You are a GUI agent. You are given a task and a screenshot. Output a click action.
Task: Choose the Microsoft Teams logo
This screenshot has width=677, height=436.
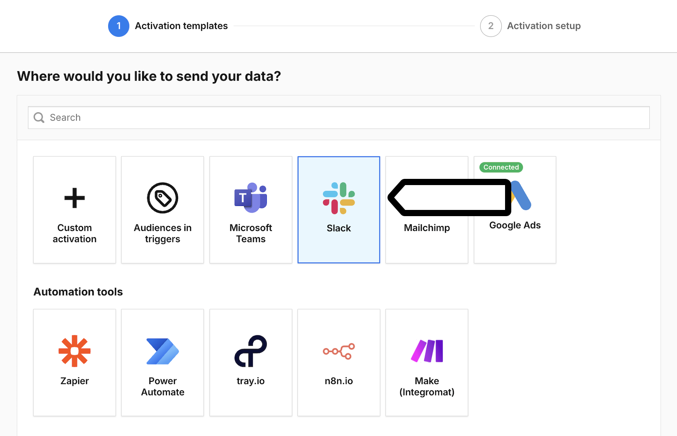[251, 198]
